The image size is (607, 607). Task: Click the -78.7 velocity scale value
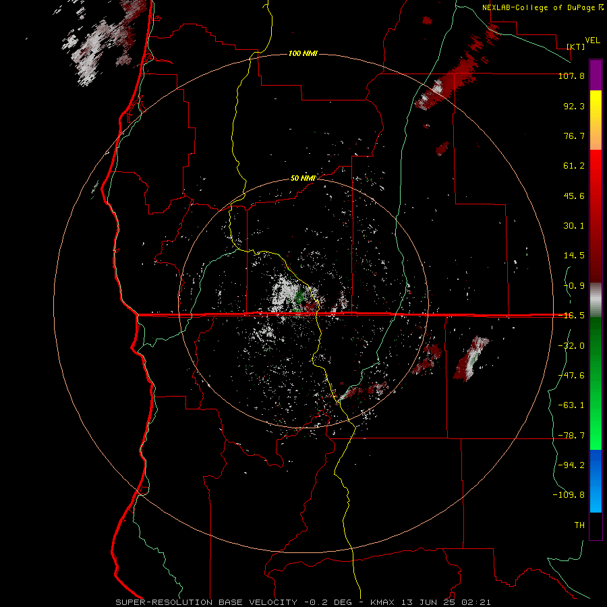571,436
